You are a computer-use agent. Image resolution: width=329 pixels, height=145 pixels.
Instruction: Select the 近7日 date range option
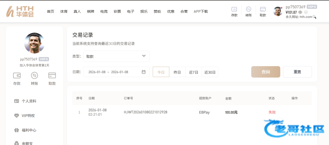pos(194,72)
